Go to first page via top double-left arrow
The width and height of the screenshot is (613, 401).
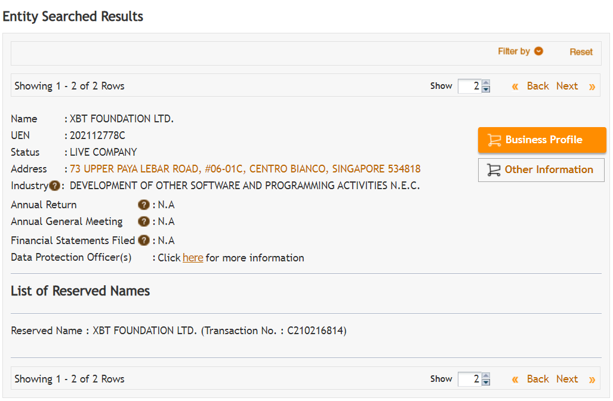[x=515, y=87]
